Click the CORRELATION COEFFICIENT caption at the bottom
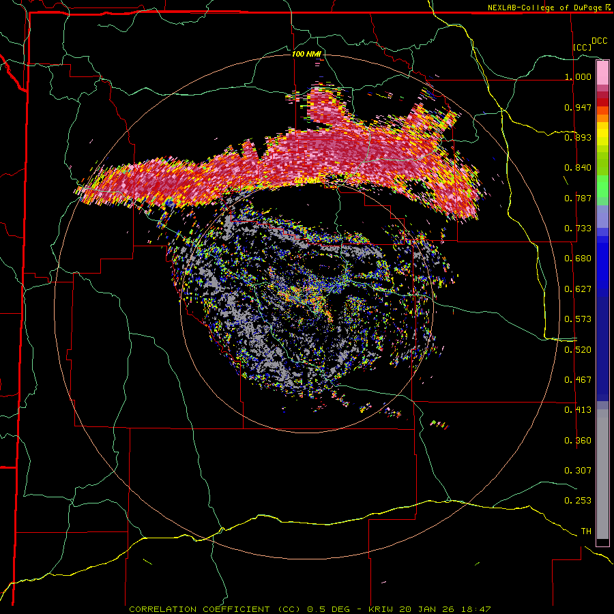The image size is (614, 614). [310, 609]
